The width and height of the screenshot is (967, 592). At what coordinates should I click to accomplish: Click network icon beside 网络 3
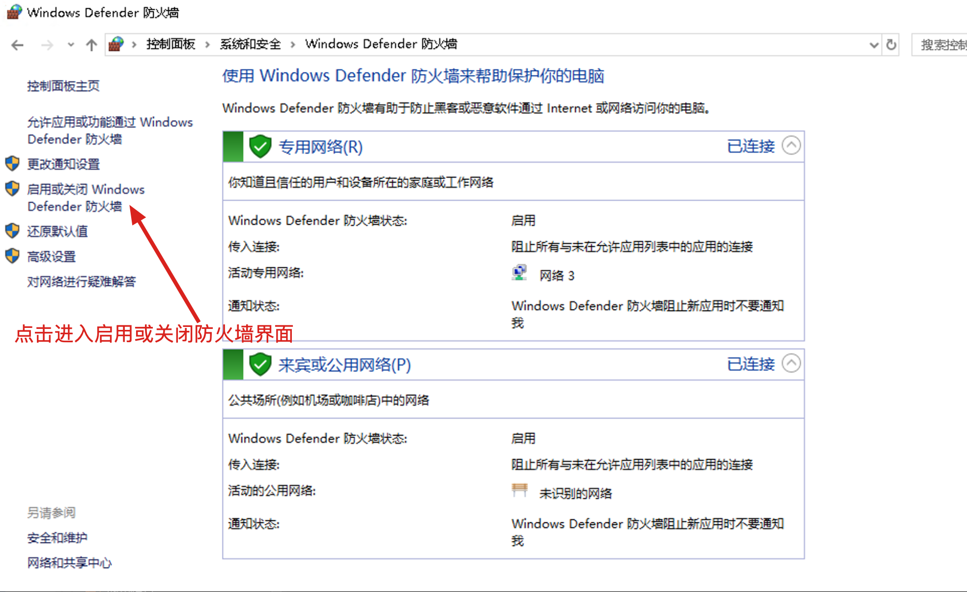519,272
